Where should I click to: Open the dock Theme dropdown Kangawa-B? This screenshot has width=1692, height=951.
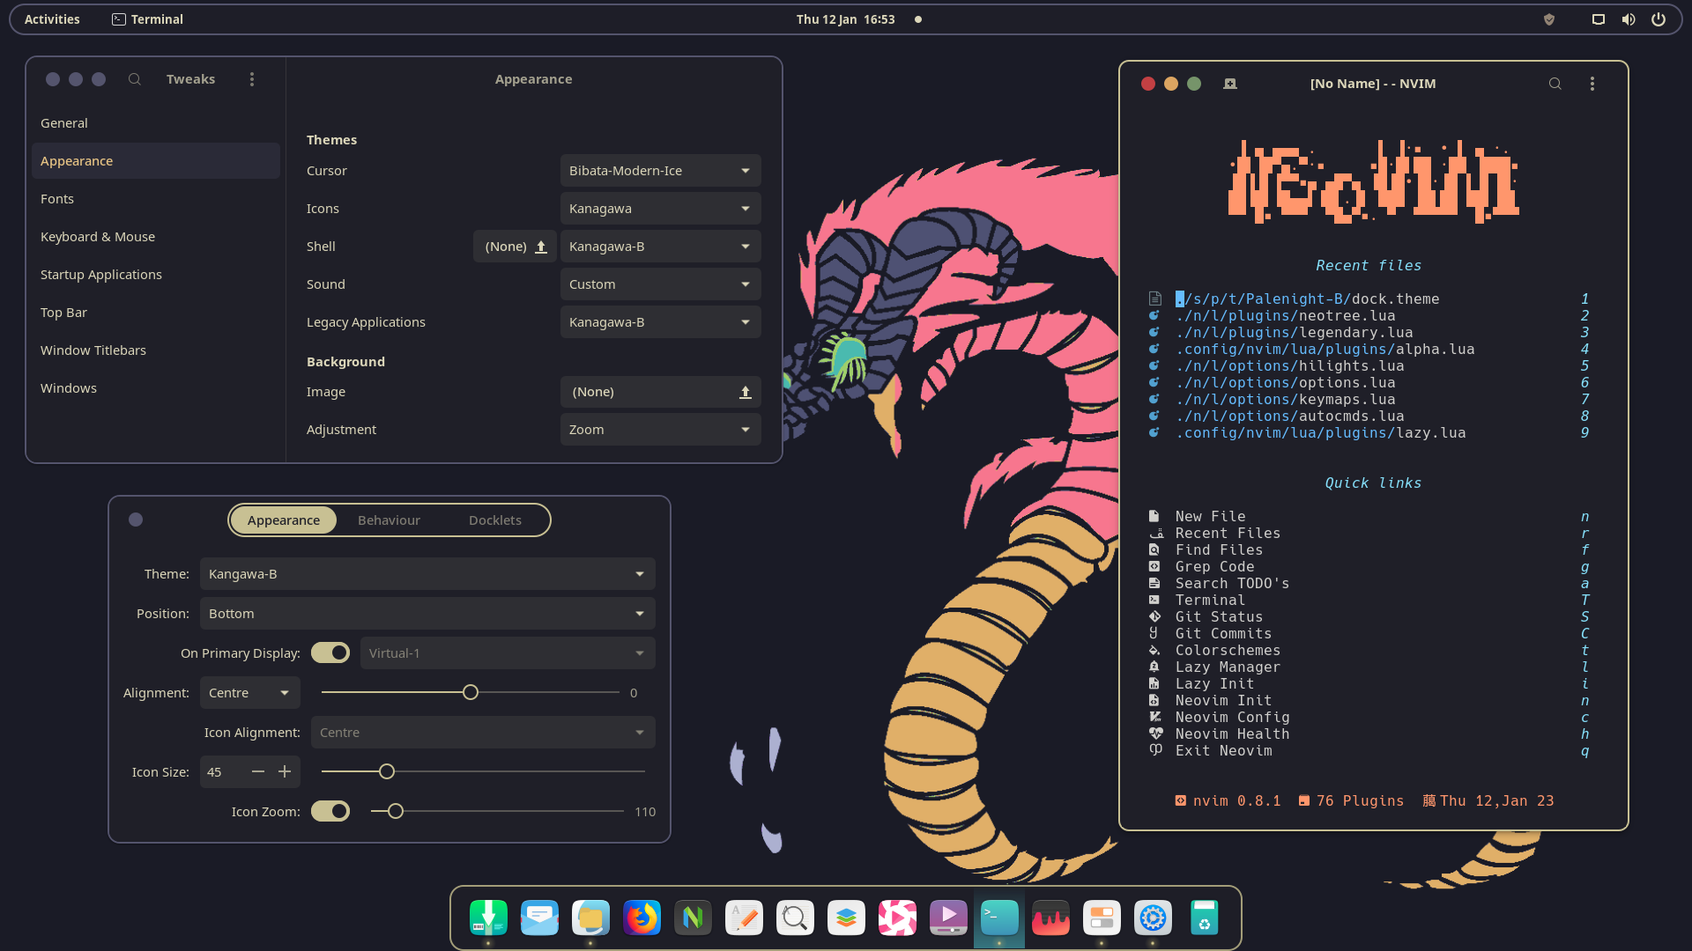[427, 574]
